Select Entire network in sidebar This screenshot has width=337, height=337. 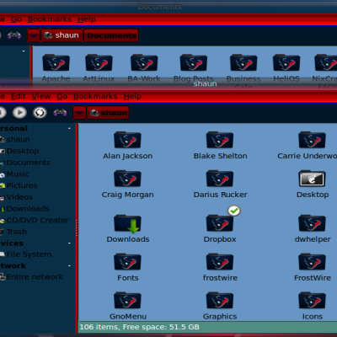(31, 277)
